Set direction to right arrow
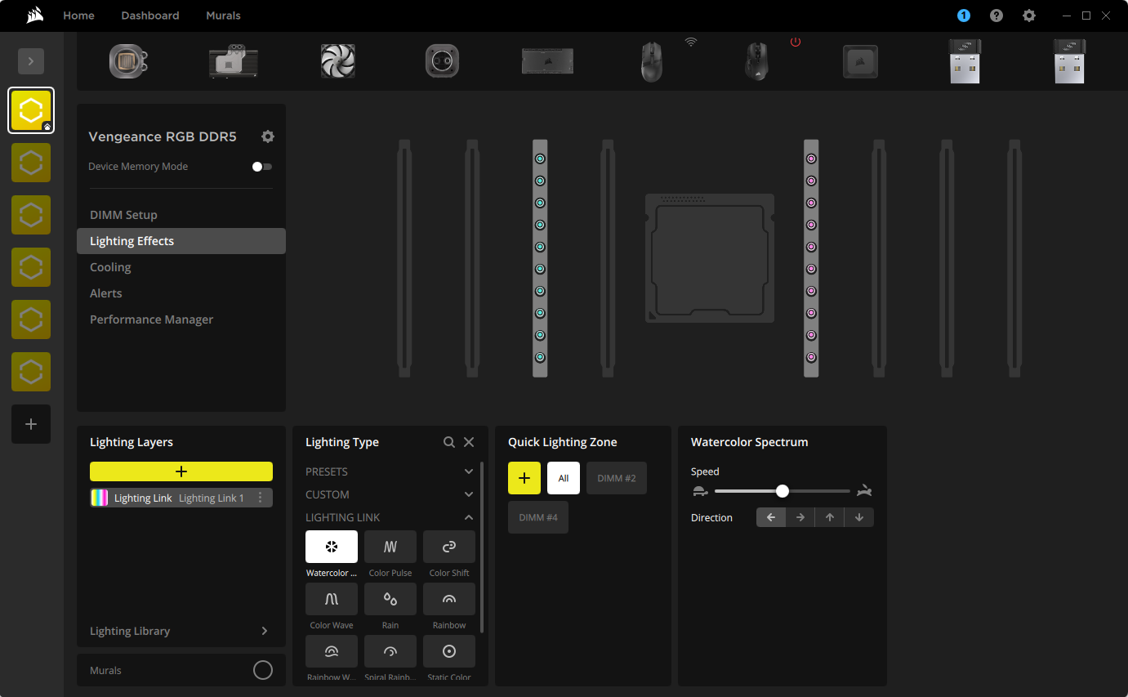The image size is (1128, 697). [800, 517]
